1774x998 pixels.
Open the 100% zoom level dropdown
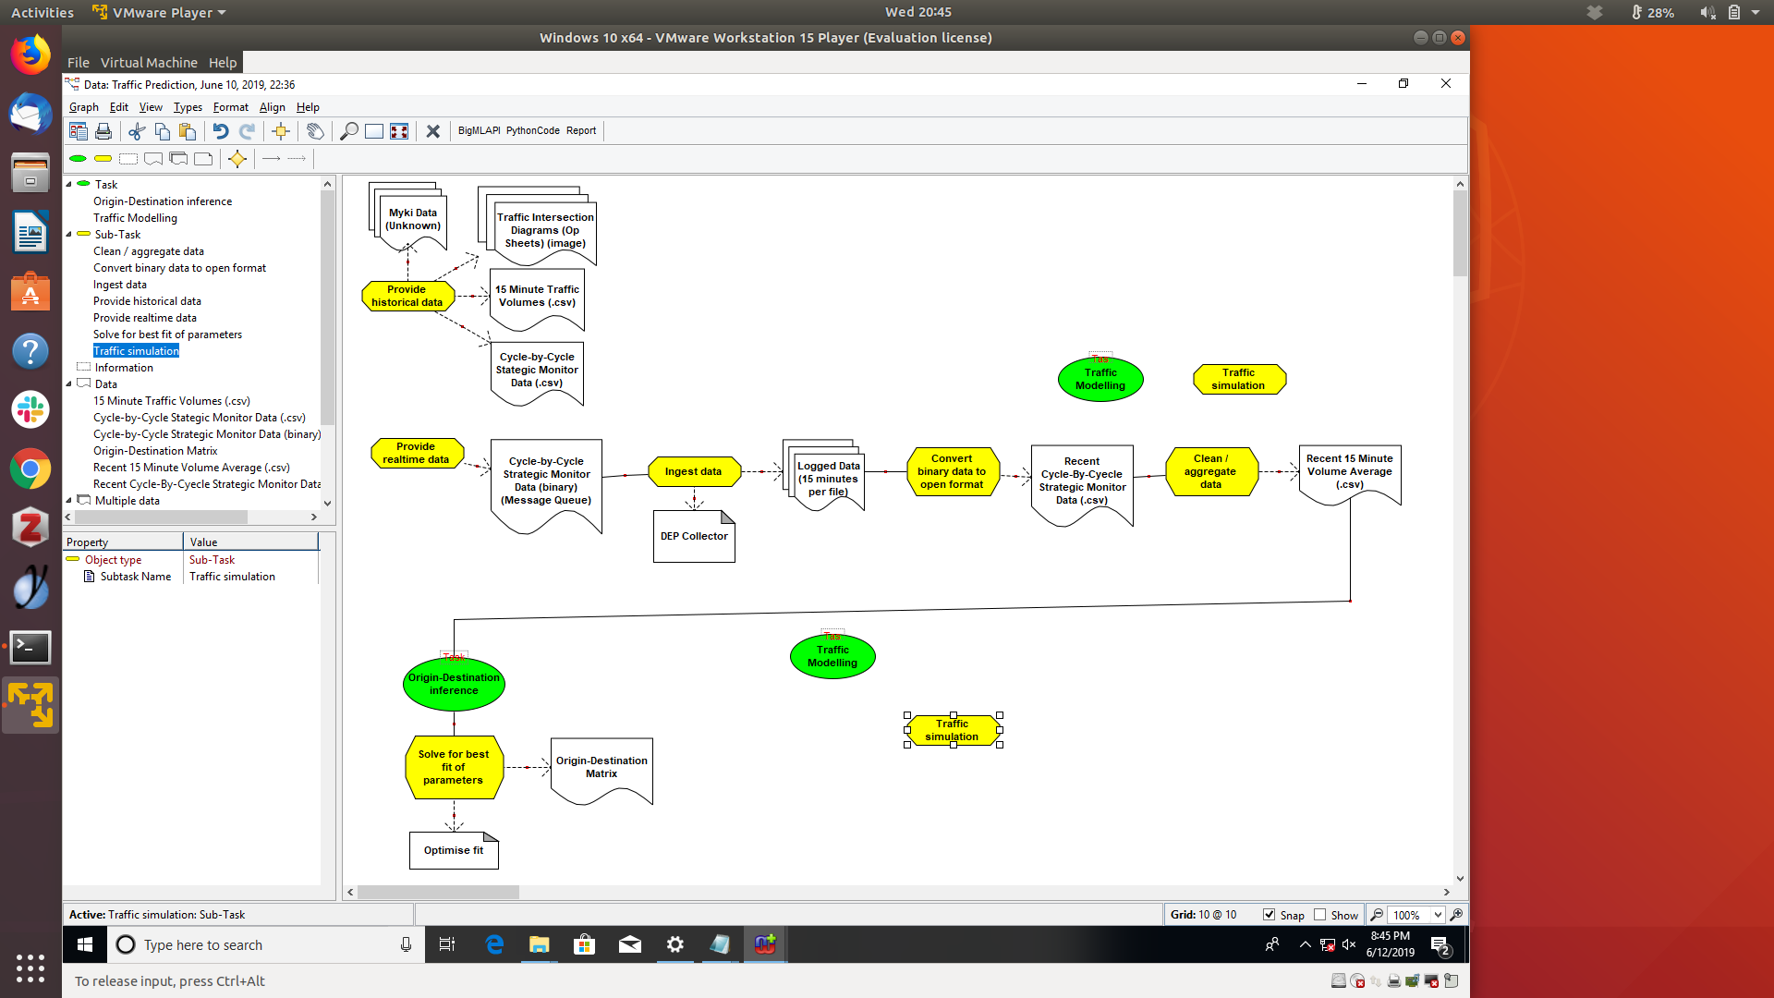1438,915
